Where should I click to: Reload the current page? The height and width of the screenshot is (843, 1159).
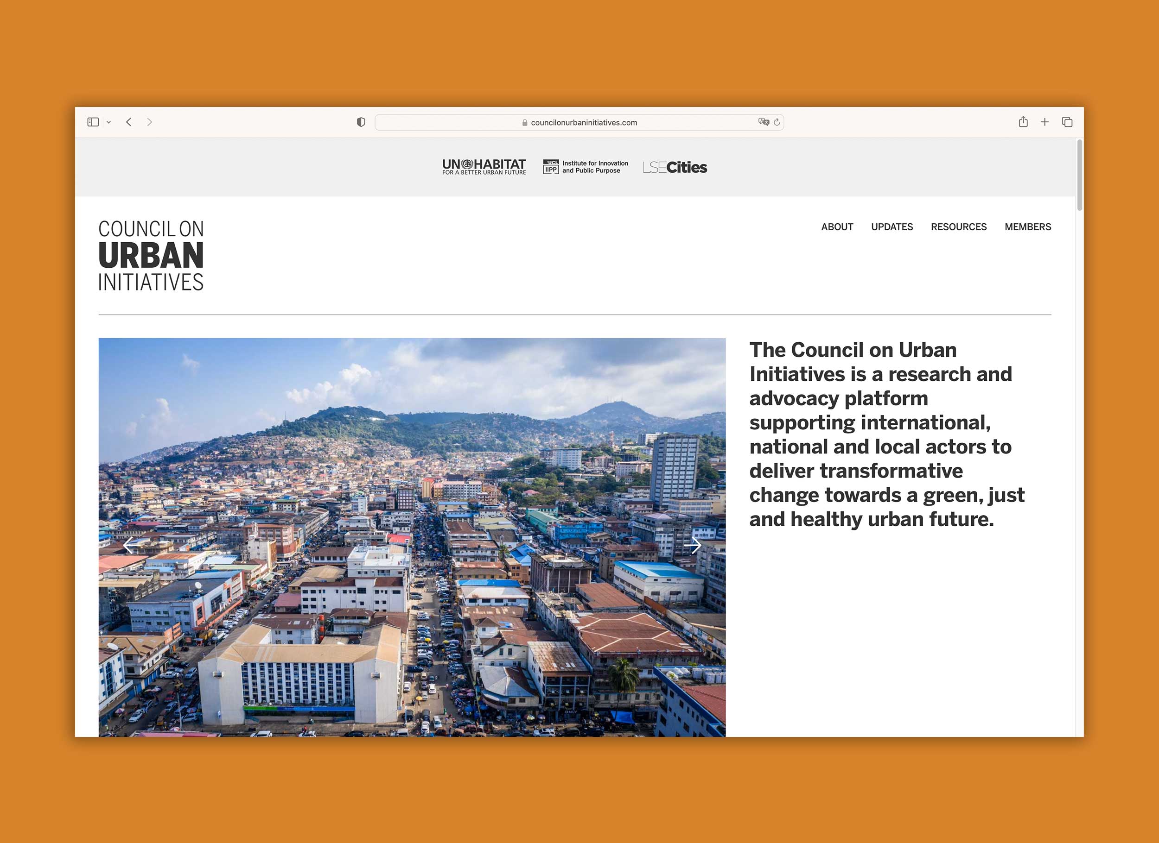tap(777, 122)
